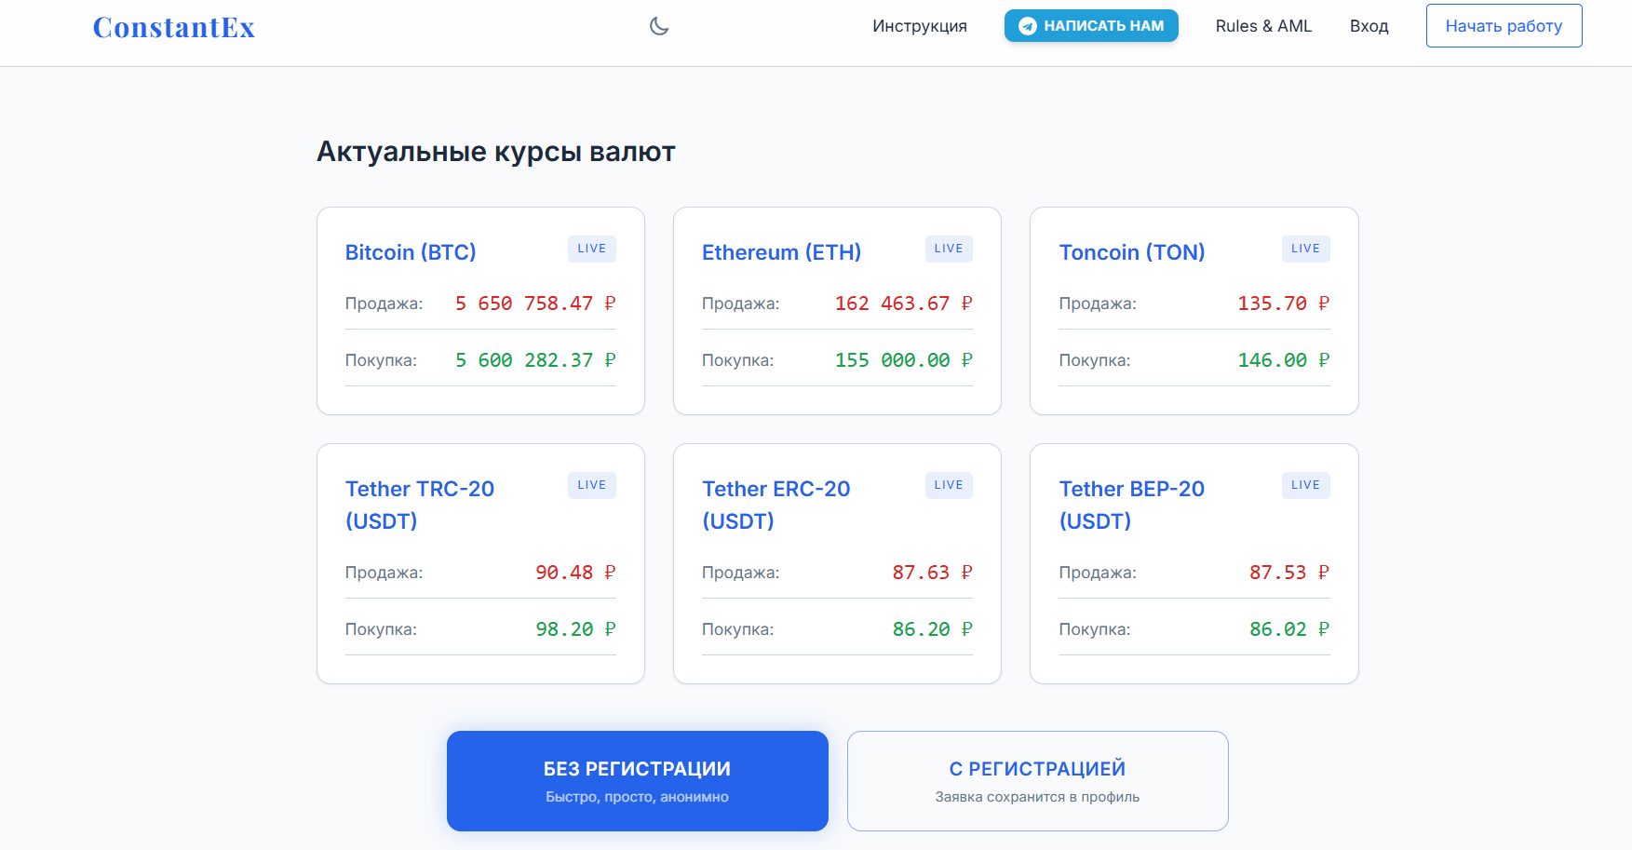The width and height of the screenshot is (1632, 850).
Task: Open the Инструкция page
Action: [x=920, y=26]
